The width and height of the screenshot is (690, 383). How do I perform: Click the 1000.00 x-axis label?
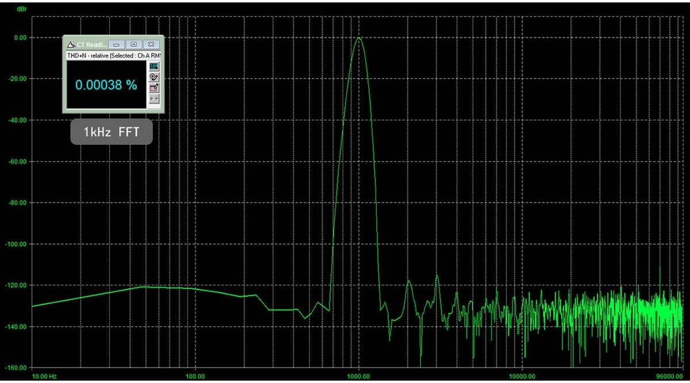[358, 377]
